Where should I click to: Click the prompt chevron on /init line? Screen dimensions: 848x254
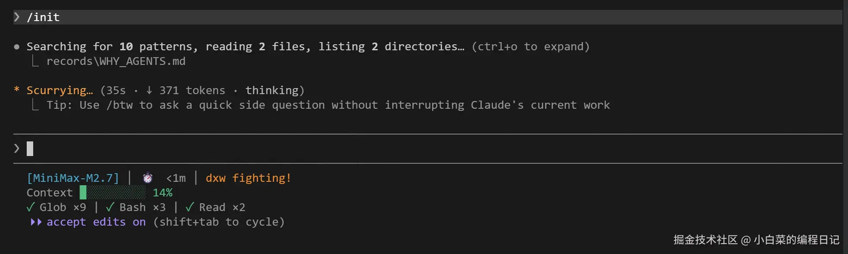tap(17, 17)
